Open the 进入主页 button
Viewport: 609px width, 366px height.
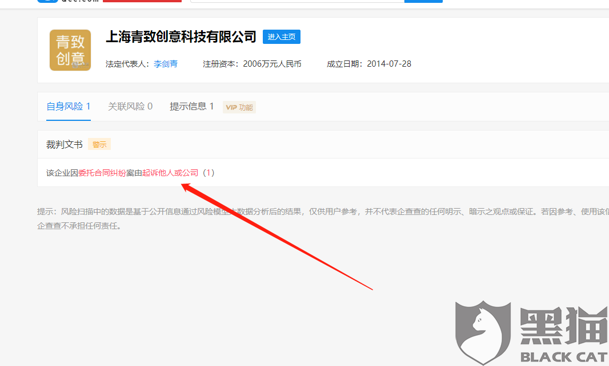tap(282, 37)
